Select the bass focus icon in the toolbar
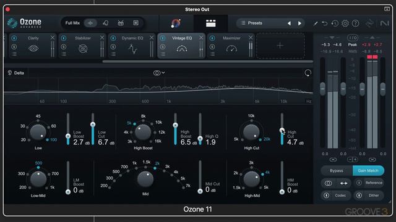The width and height of the screenshot is (396, 222). coord(136,23)
